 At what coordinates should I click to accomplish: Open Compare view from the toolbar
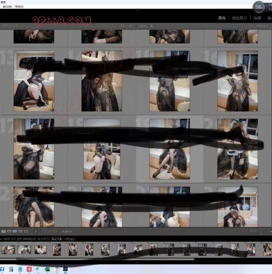click(15, 232)
